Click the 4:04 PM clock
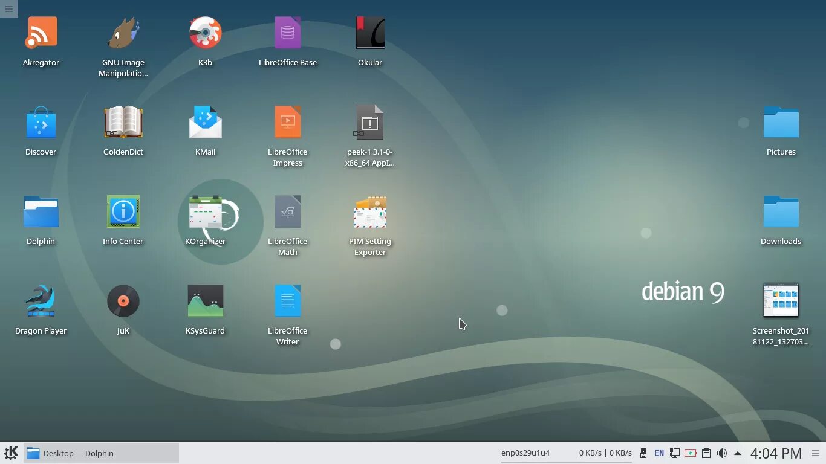Screen dimensions: 826x464 (x=776, y=453)
